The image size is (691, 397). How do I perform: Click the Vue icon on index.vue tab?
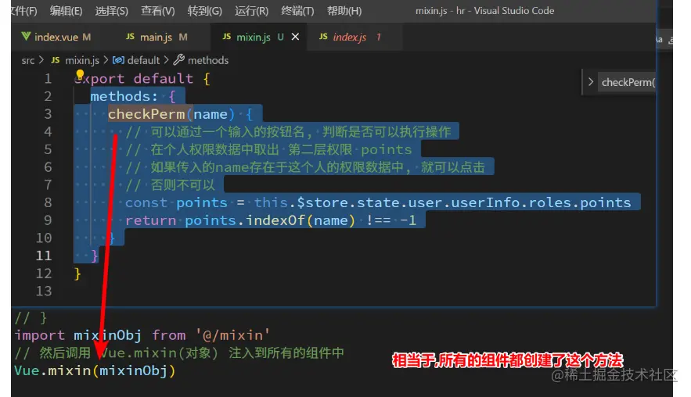coord(26,37)
